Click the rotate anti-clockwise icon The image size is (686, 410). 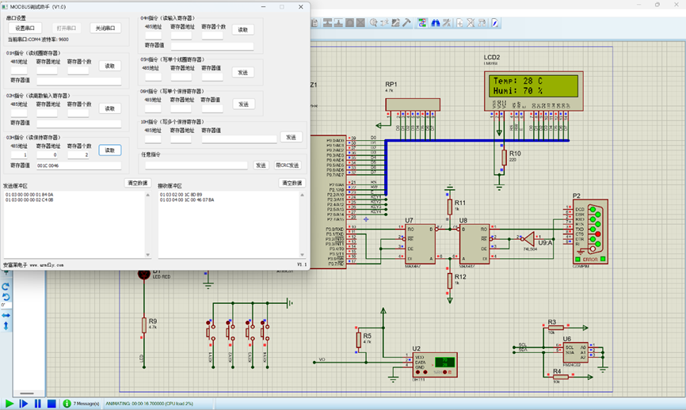point(6,298)
